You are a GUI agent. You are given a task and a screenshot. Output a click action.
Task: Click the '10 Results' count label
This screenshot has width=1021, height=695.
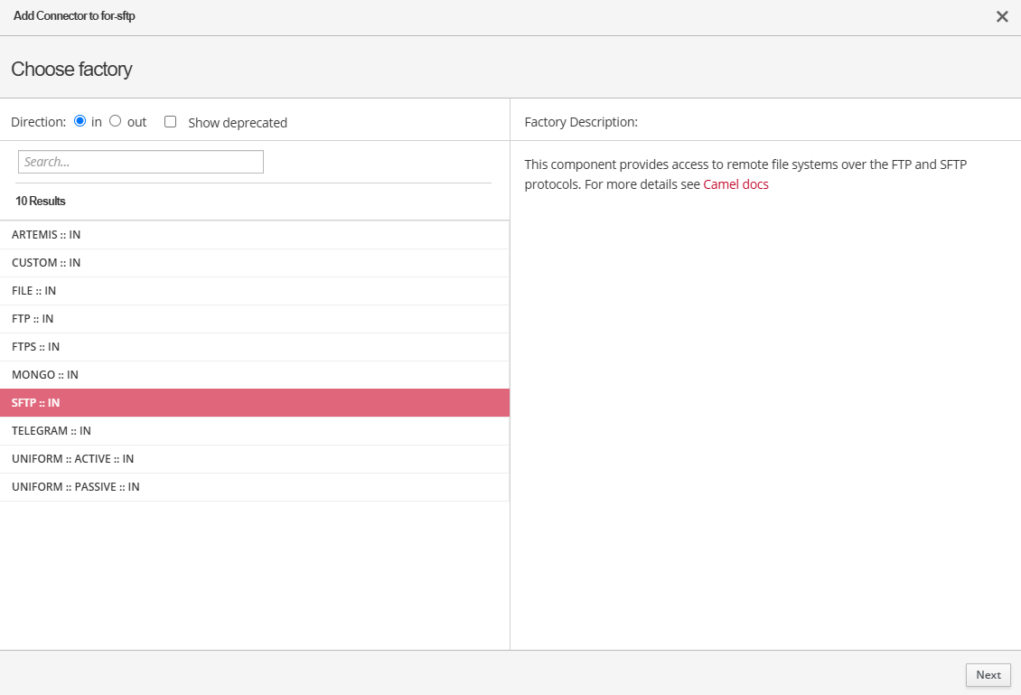click(41, 201)
